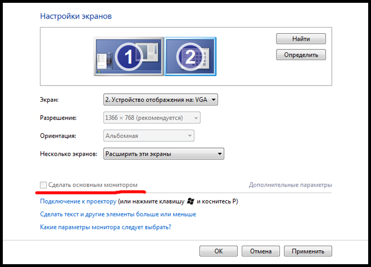
Task: Apply settings with the Применить button
Action: point(307,251)
